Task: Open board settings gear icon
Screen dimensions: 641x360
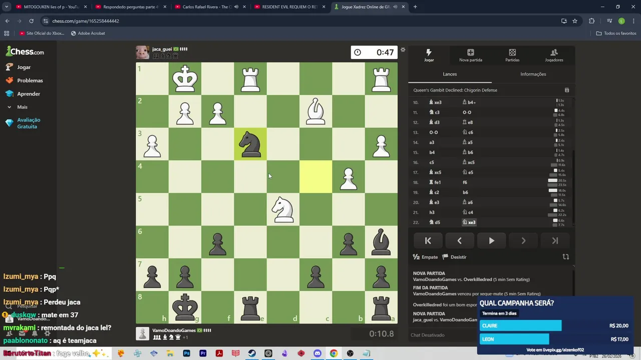Action: pyautogui.click(x=403, y=50)
